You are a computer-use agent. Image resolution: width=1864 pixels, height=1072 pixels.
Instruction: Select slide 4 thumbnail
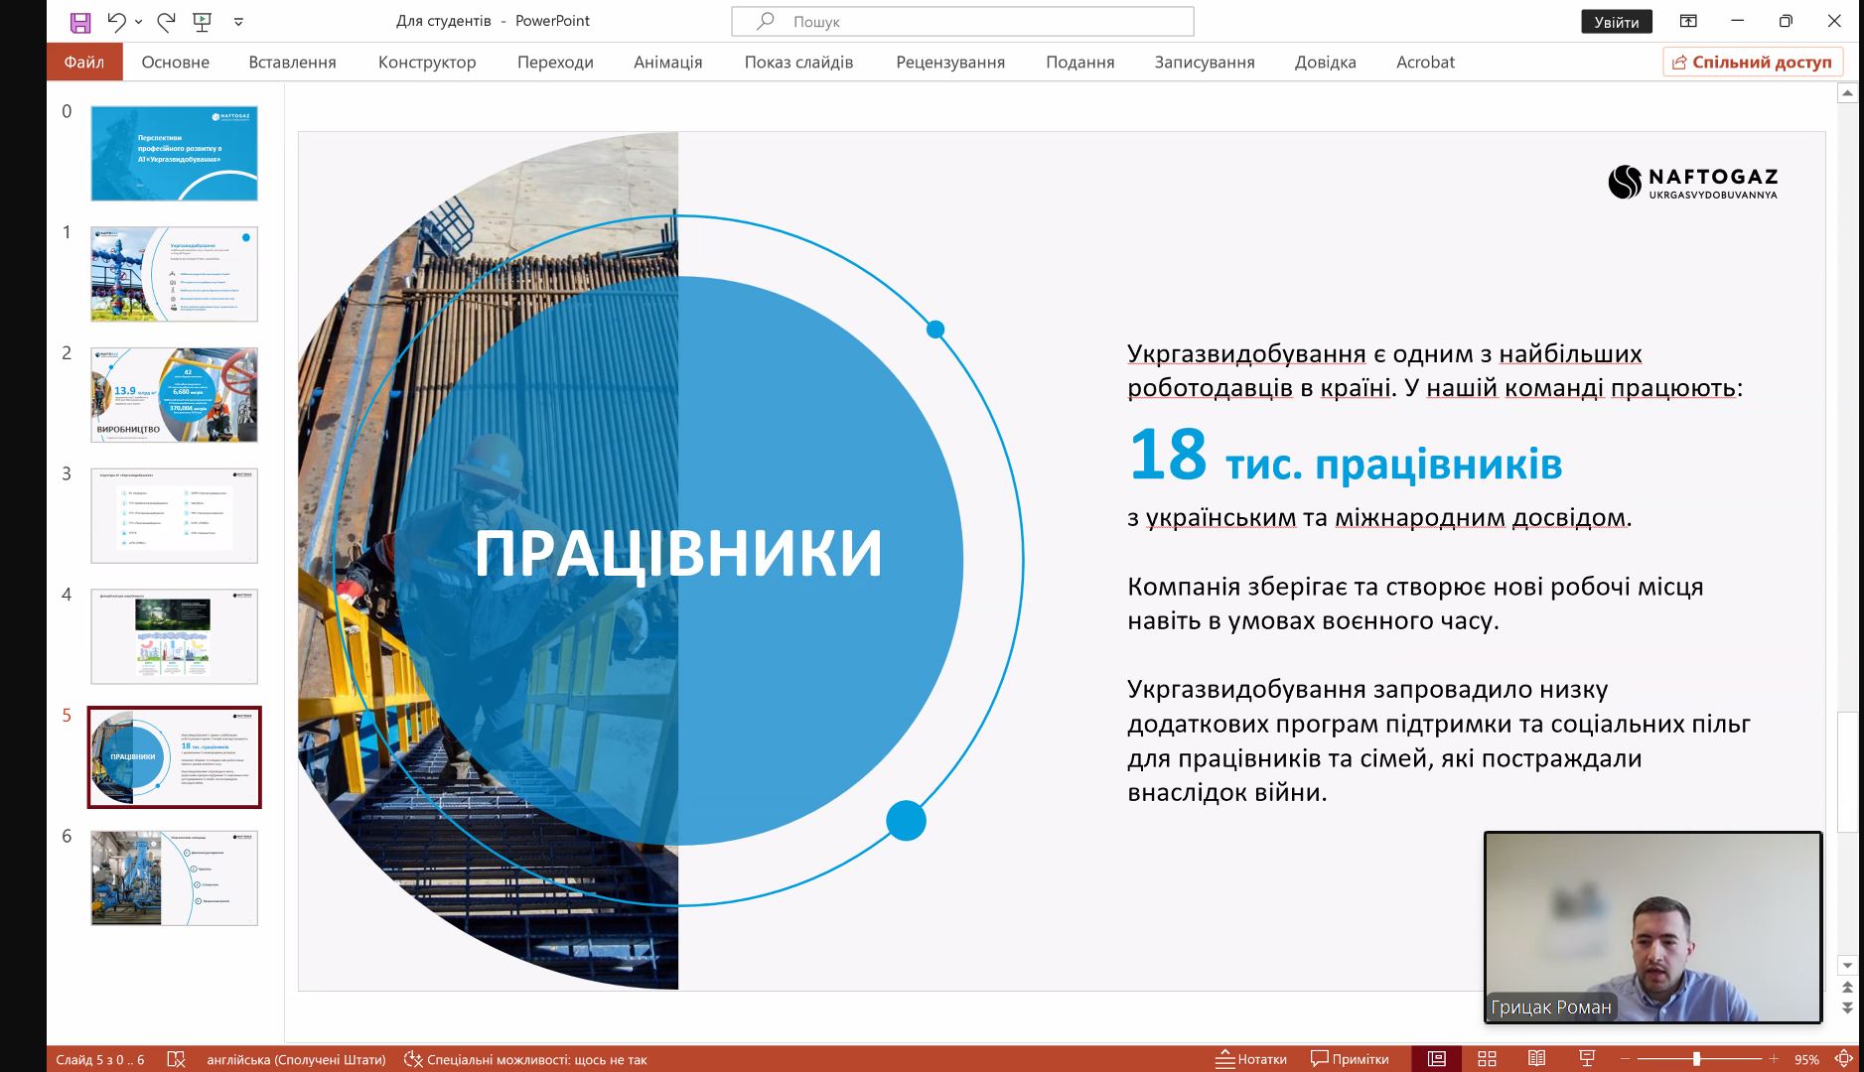(x=175, y=636)
